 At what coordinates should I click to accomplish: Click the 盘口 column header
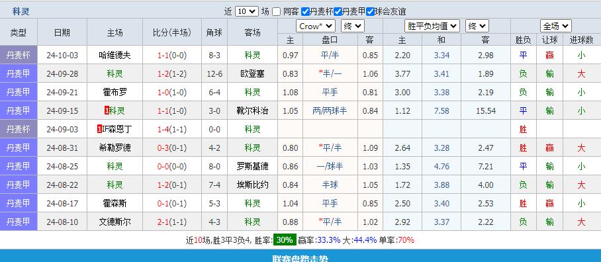click(x=330, y=40)
